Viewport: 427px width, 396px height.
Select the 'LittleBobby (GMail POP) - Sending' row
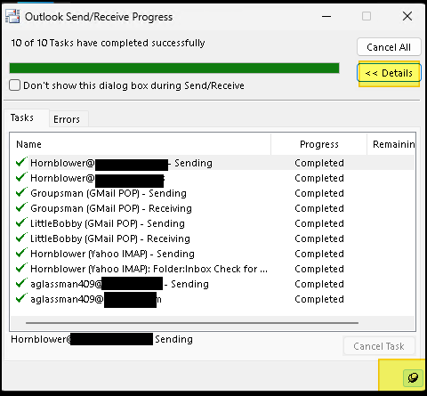[x=213, y=223]
